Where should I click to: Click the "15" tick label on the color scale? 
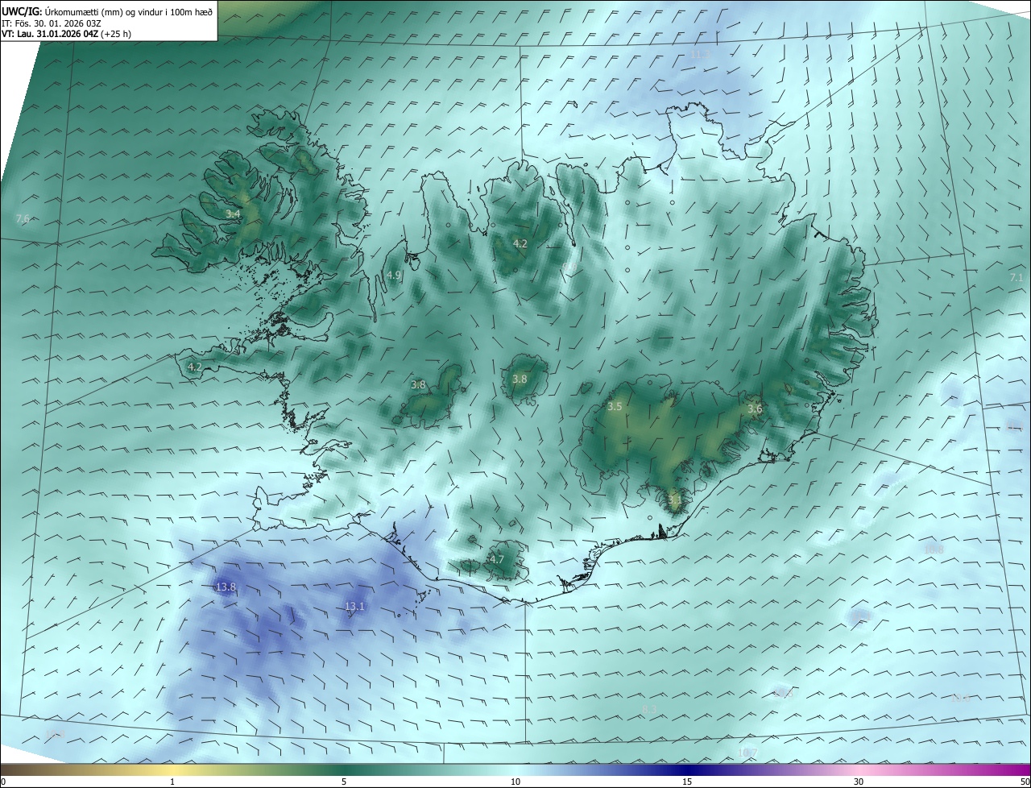pos(687,782)
